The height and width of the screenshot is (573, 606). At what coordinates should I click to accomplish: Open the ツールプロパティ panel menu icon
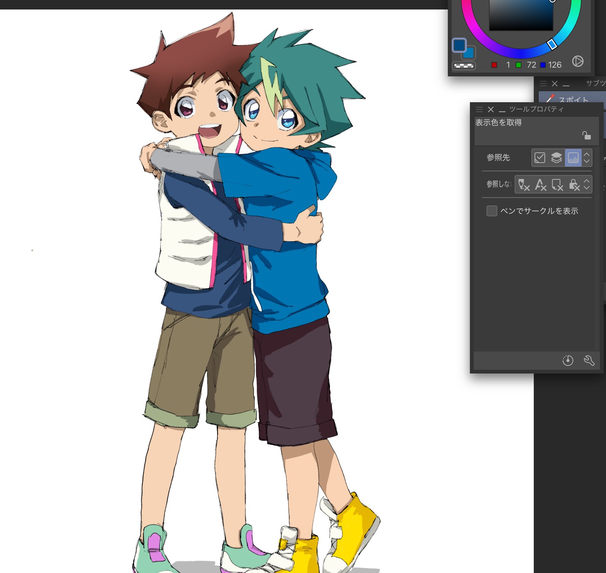(479, 109)
